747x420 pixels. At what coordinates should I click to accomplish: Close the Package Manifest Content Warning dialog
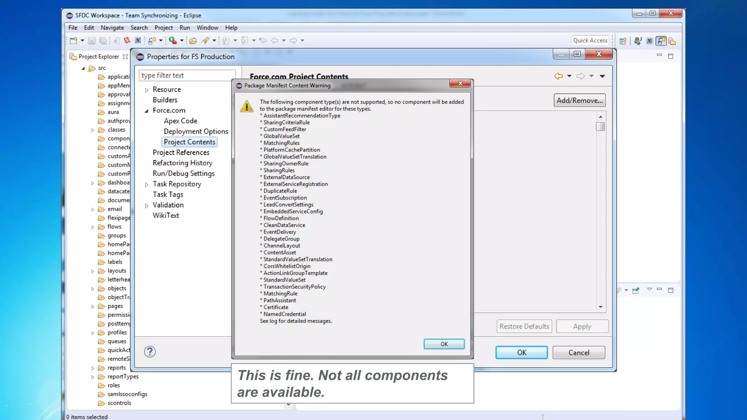tap(460, 83)
